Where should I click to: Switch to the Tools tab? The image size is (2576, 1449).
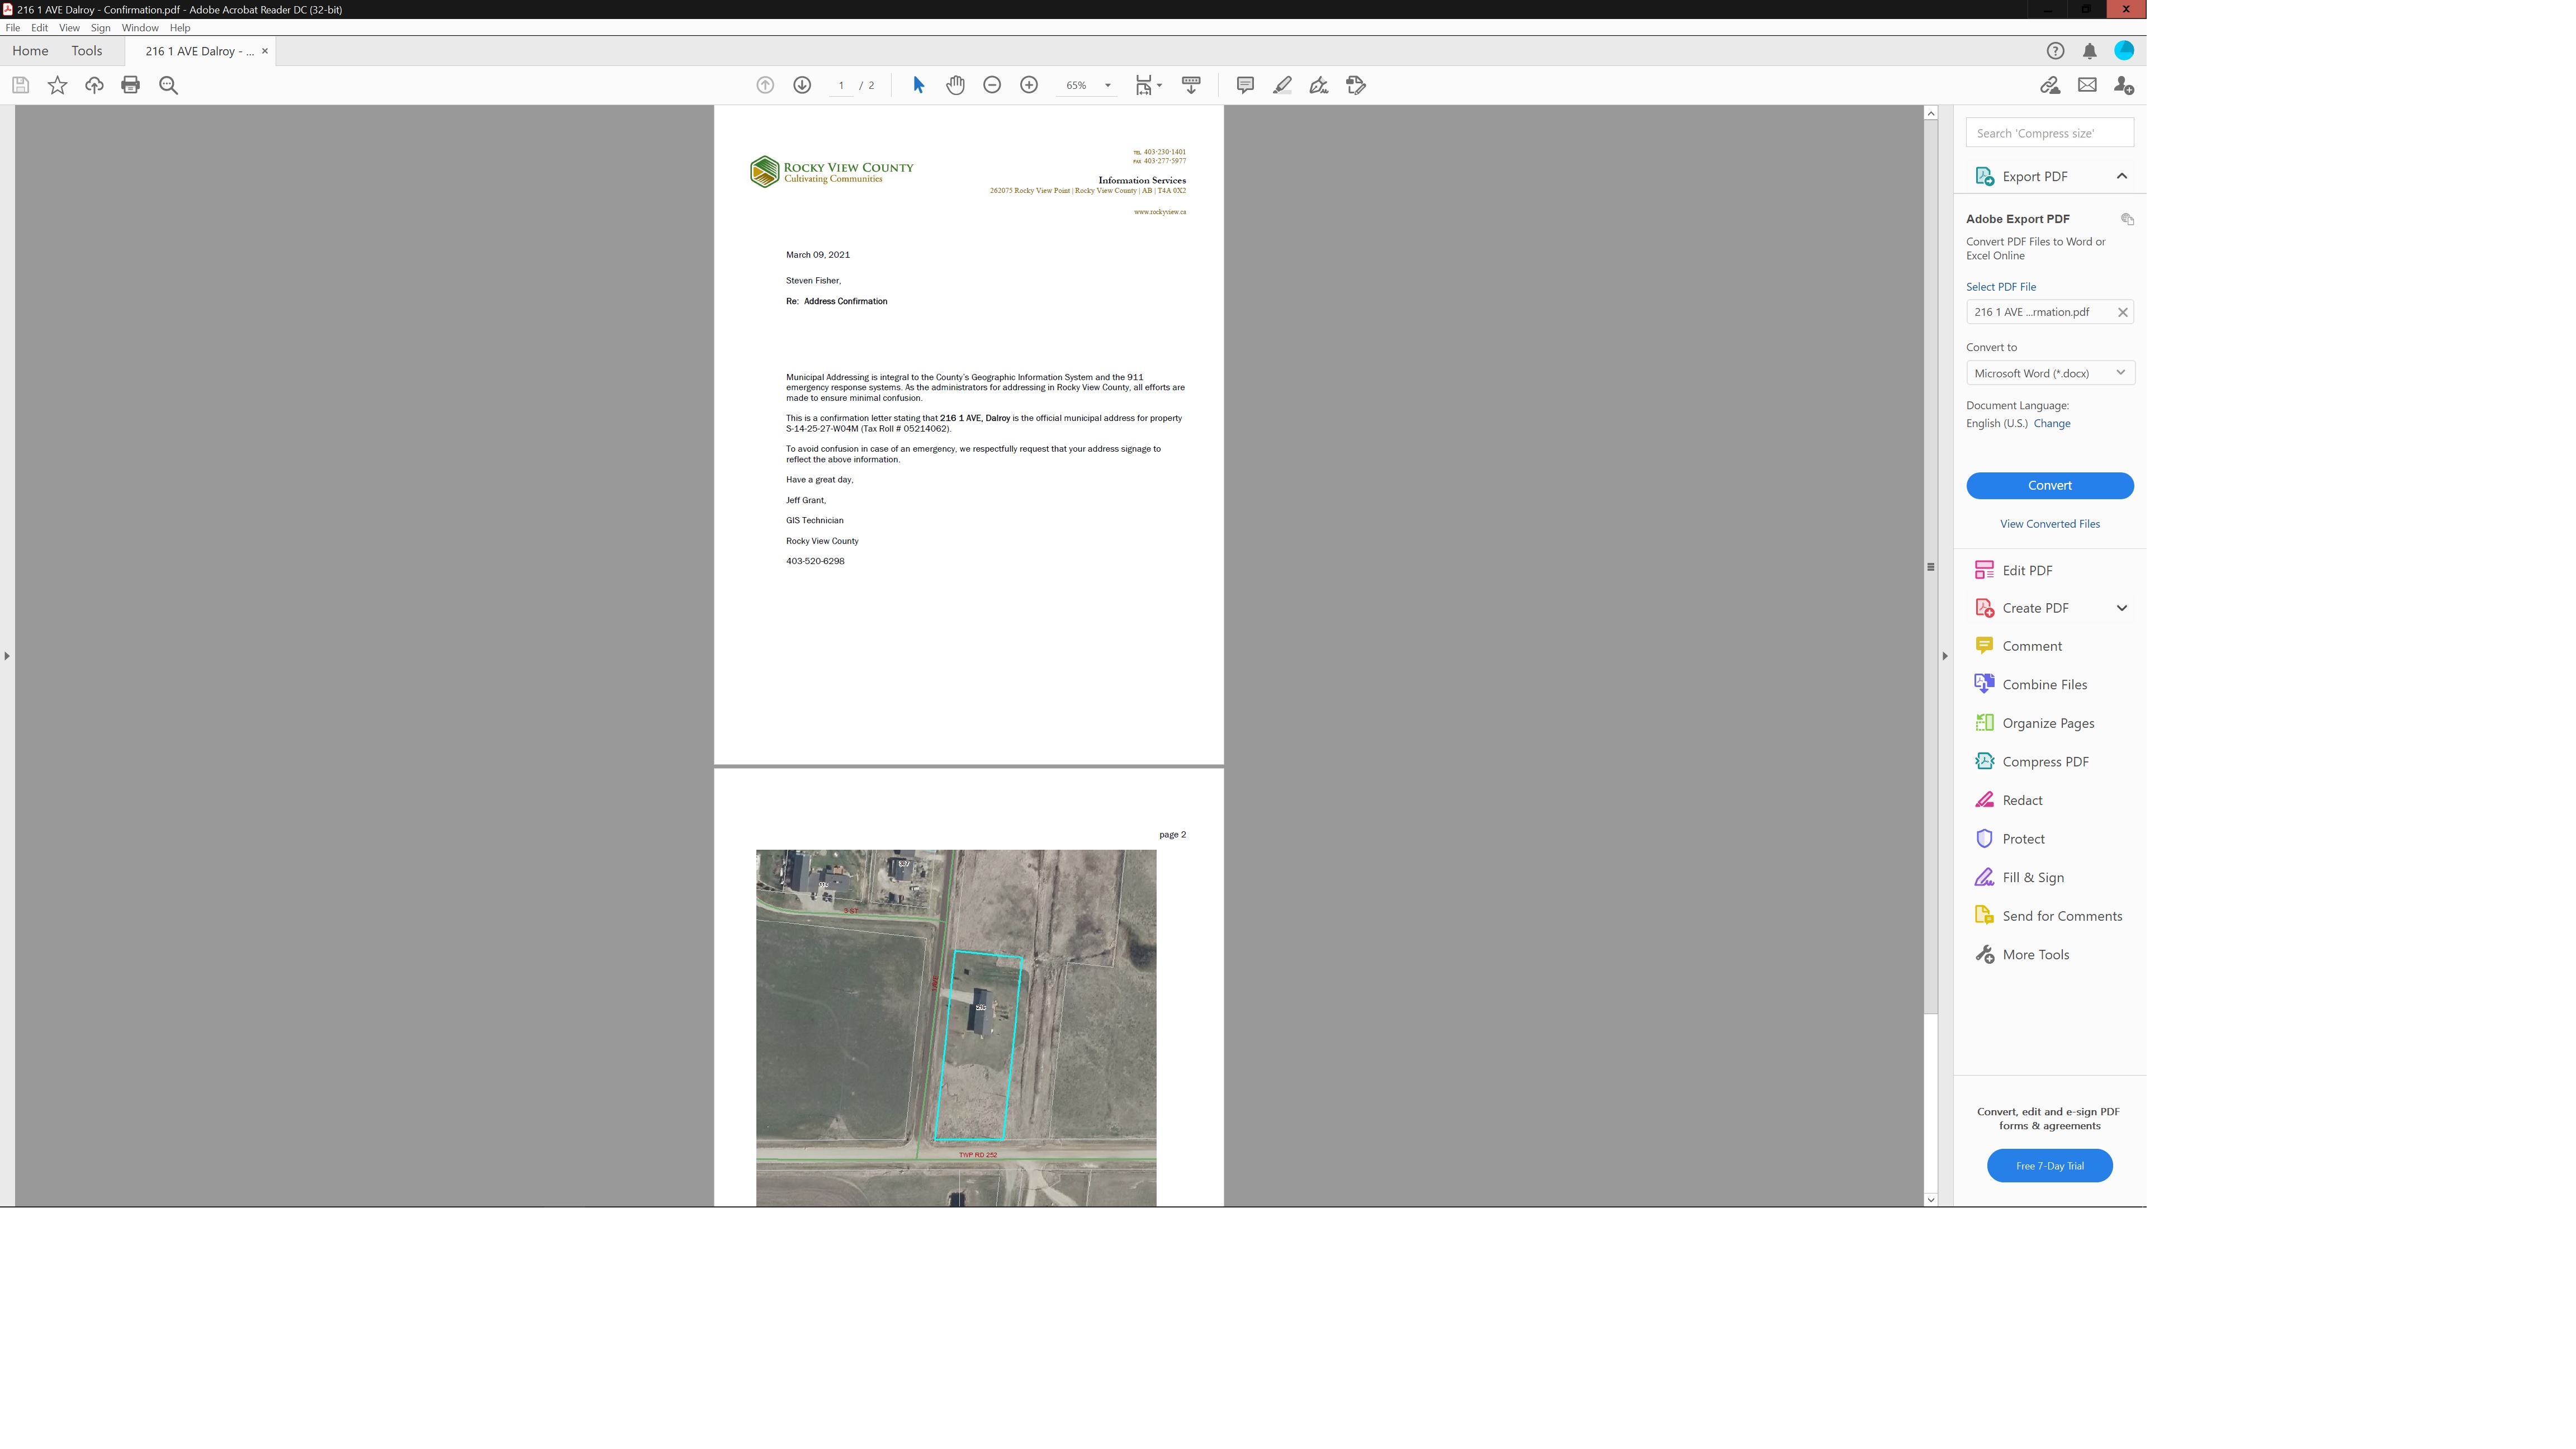pyautogui.click(x=86, y=51)
